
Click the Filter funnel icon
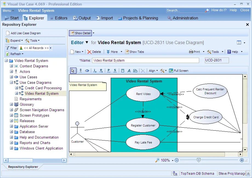tap(7, 48)
